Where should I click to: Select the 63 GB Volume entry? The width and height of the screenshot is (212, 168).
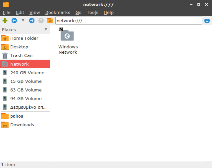tap(25, 90)
